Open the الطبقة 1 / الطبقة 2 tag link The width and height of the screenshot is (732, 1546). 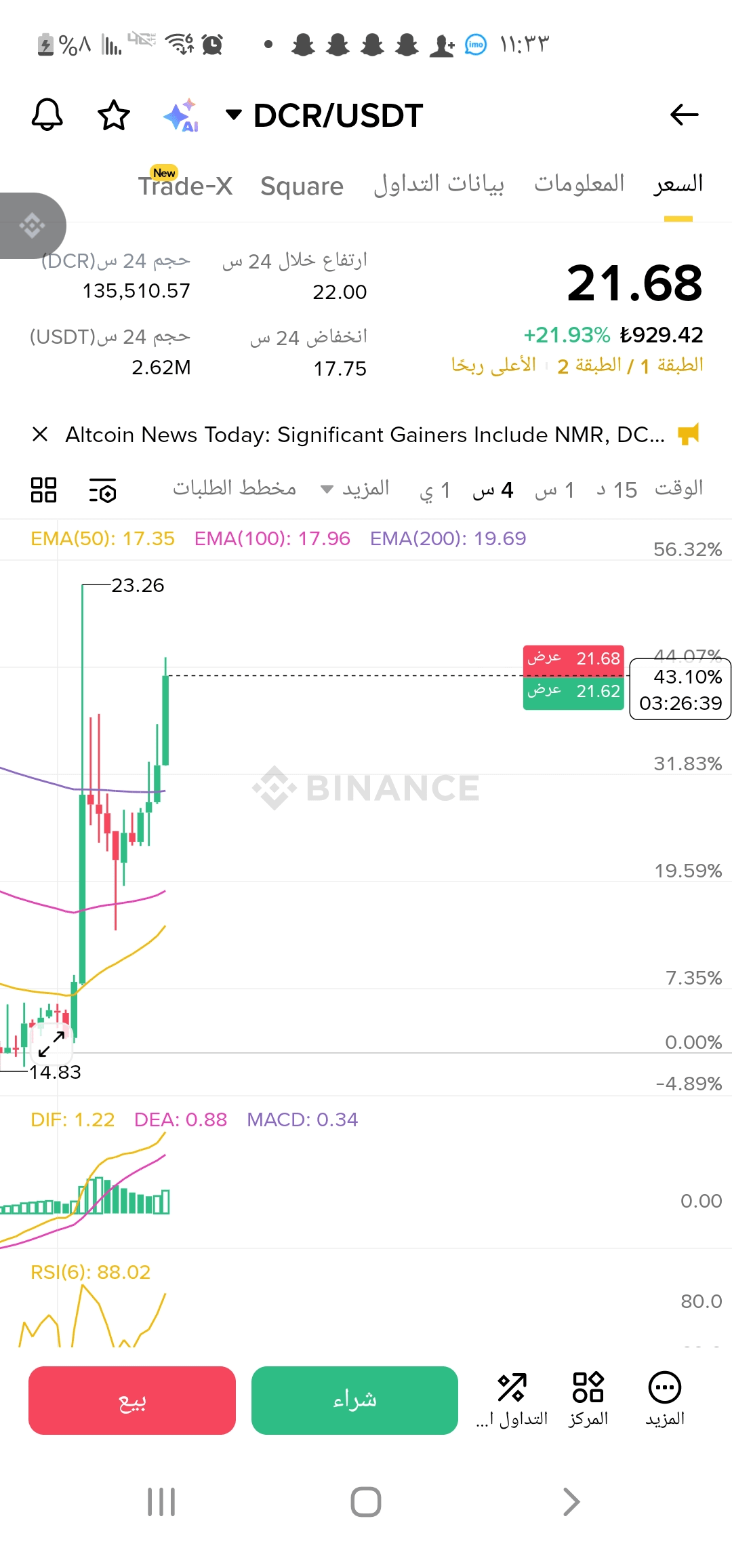pyautogui.click(x=630, y=365)
